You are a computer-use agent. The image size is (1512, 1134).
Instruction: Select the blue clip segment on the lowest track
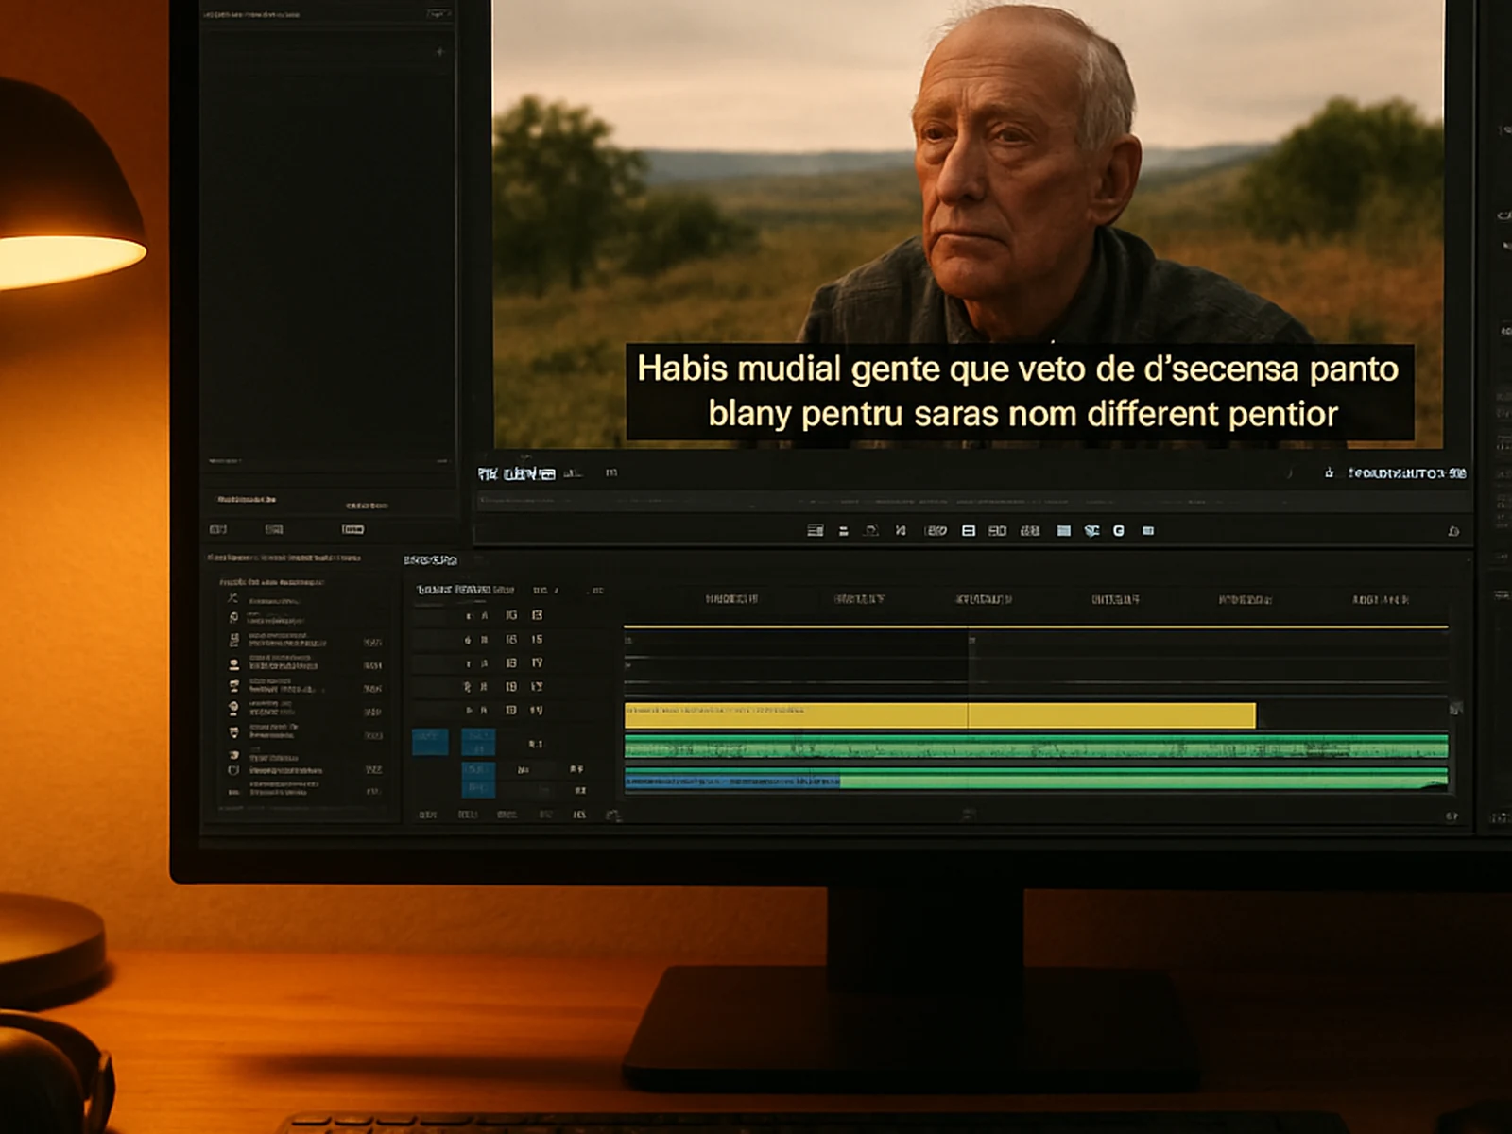point(732,782)
